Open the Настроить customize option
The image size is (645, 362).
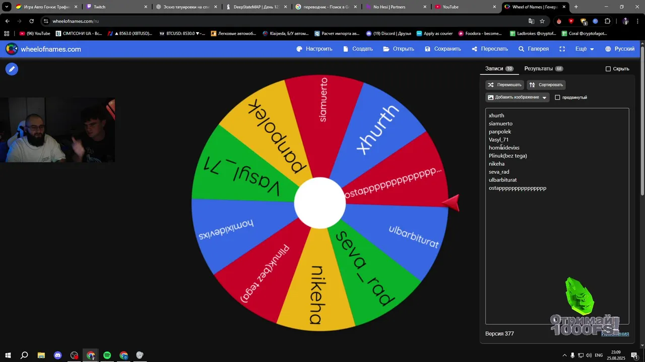tap(314, 49)
